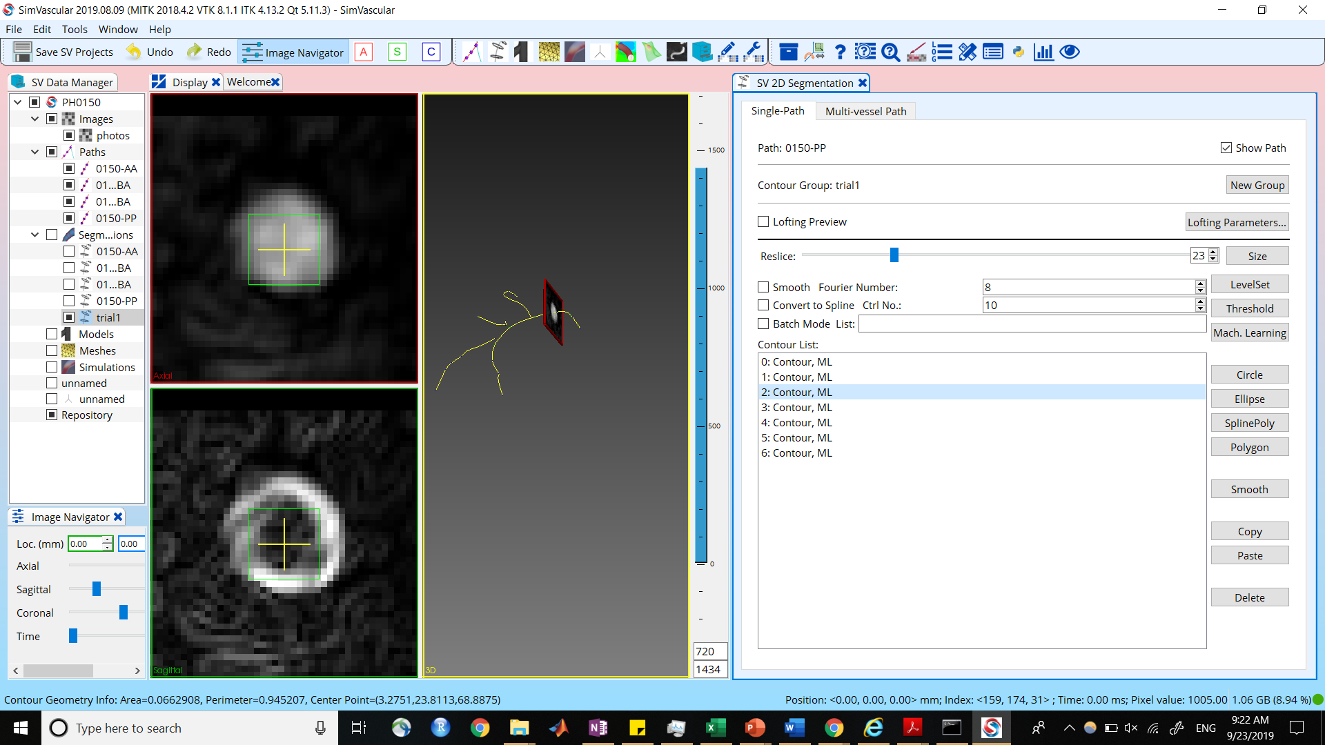Viewport: 1325px width, 745px height.
Task: Open the Tools menu
Action: click(x=75, y=29)
